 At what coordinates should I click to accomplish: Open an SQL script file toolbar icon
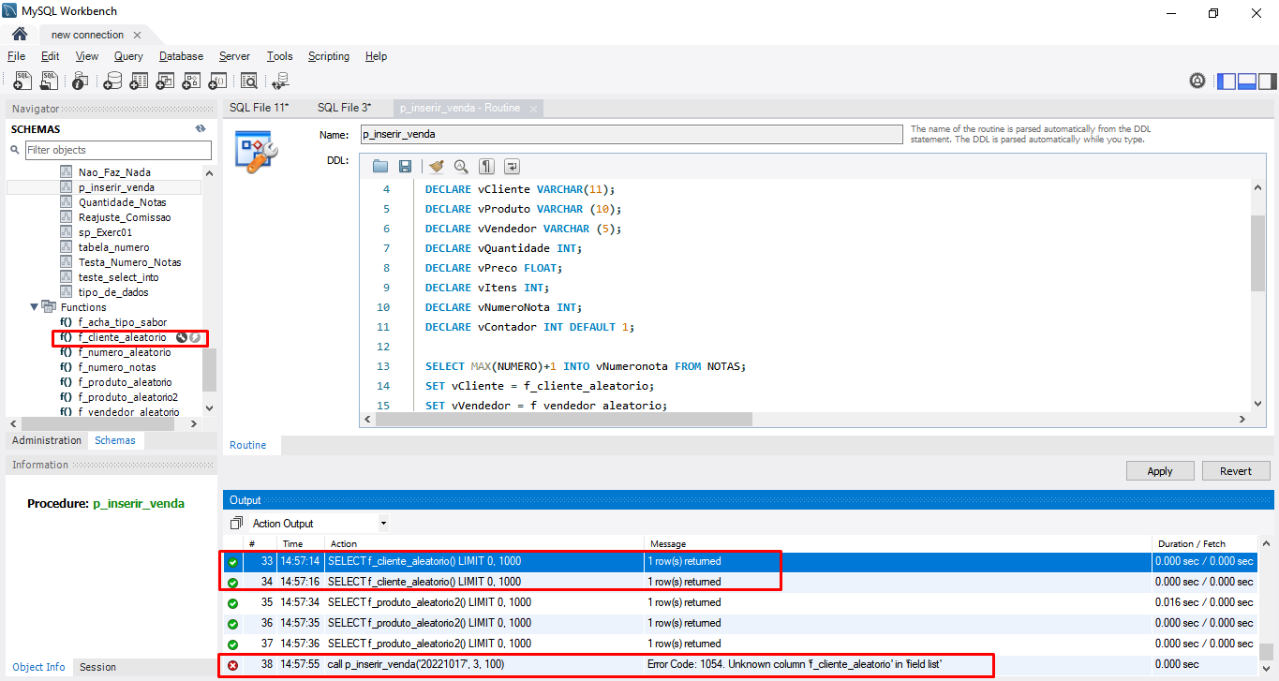(x=49, y=81)
